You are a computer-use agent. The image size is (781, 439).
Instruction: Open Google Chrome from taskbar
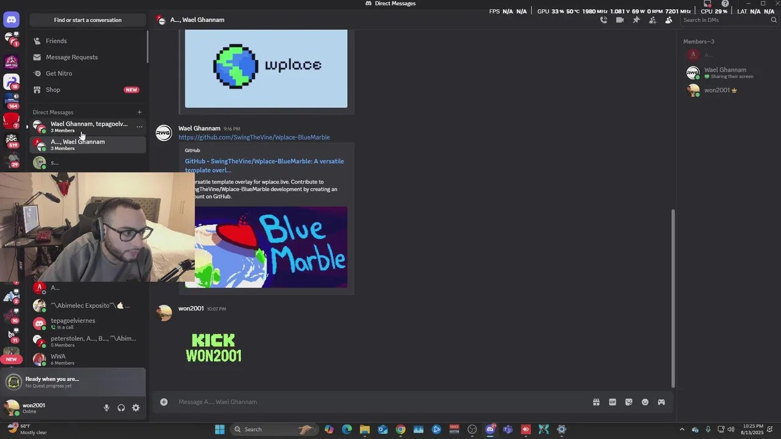pyautogui.click(x=400, y=429)
